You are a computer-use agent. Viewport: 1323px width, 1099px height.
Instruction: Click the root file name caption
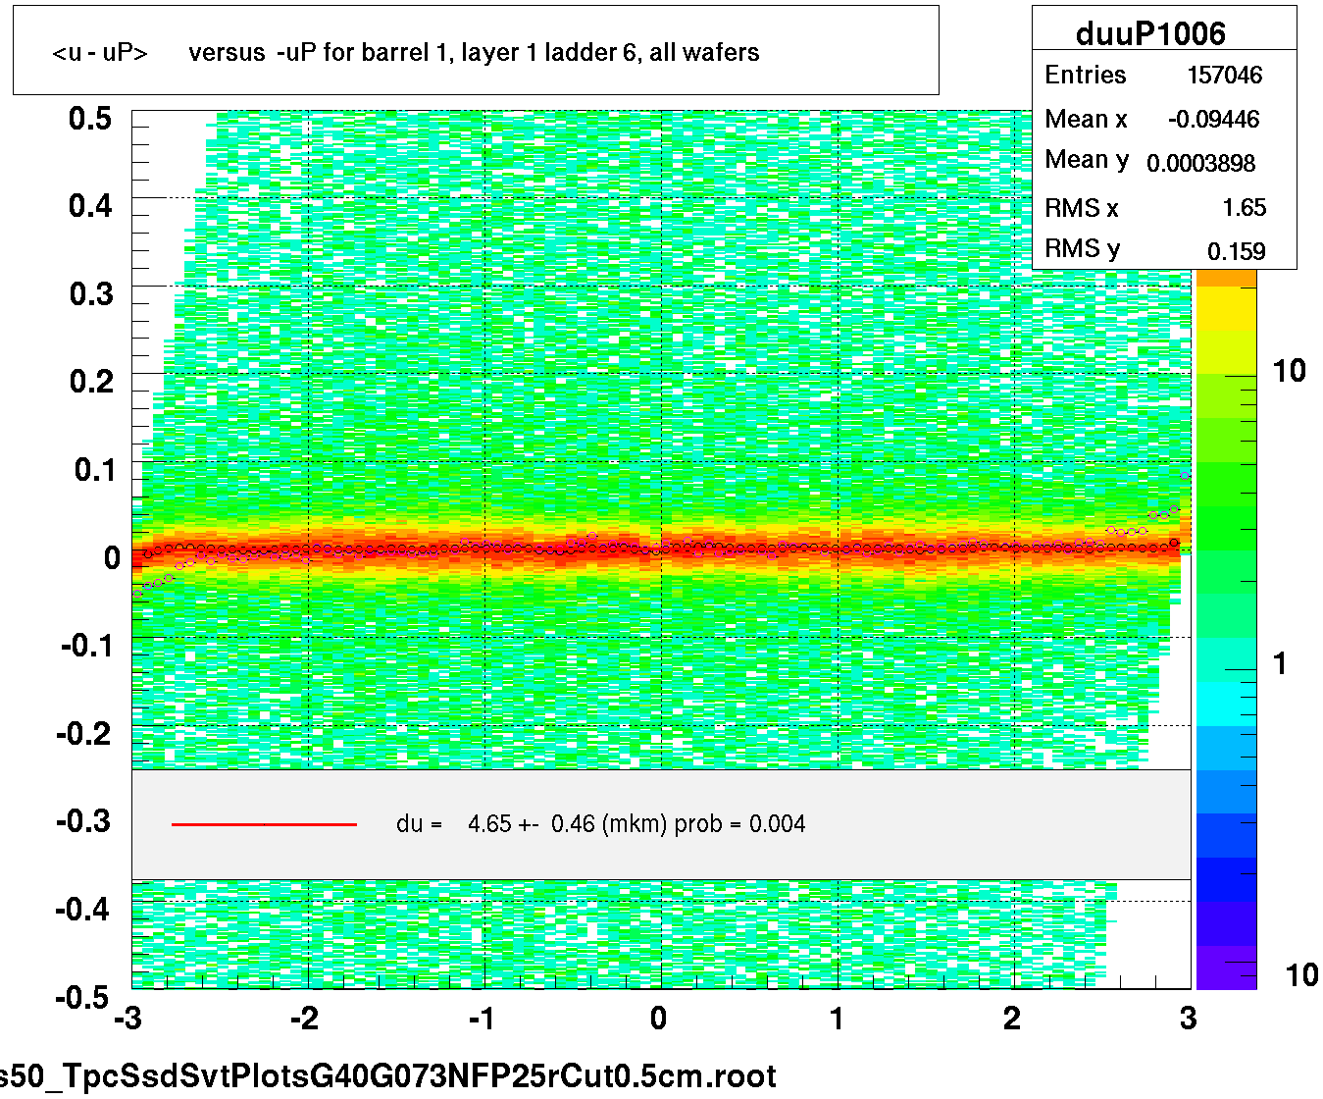tap(388, 1076)
